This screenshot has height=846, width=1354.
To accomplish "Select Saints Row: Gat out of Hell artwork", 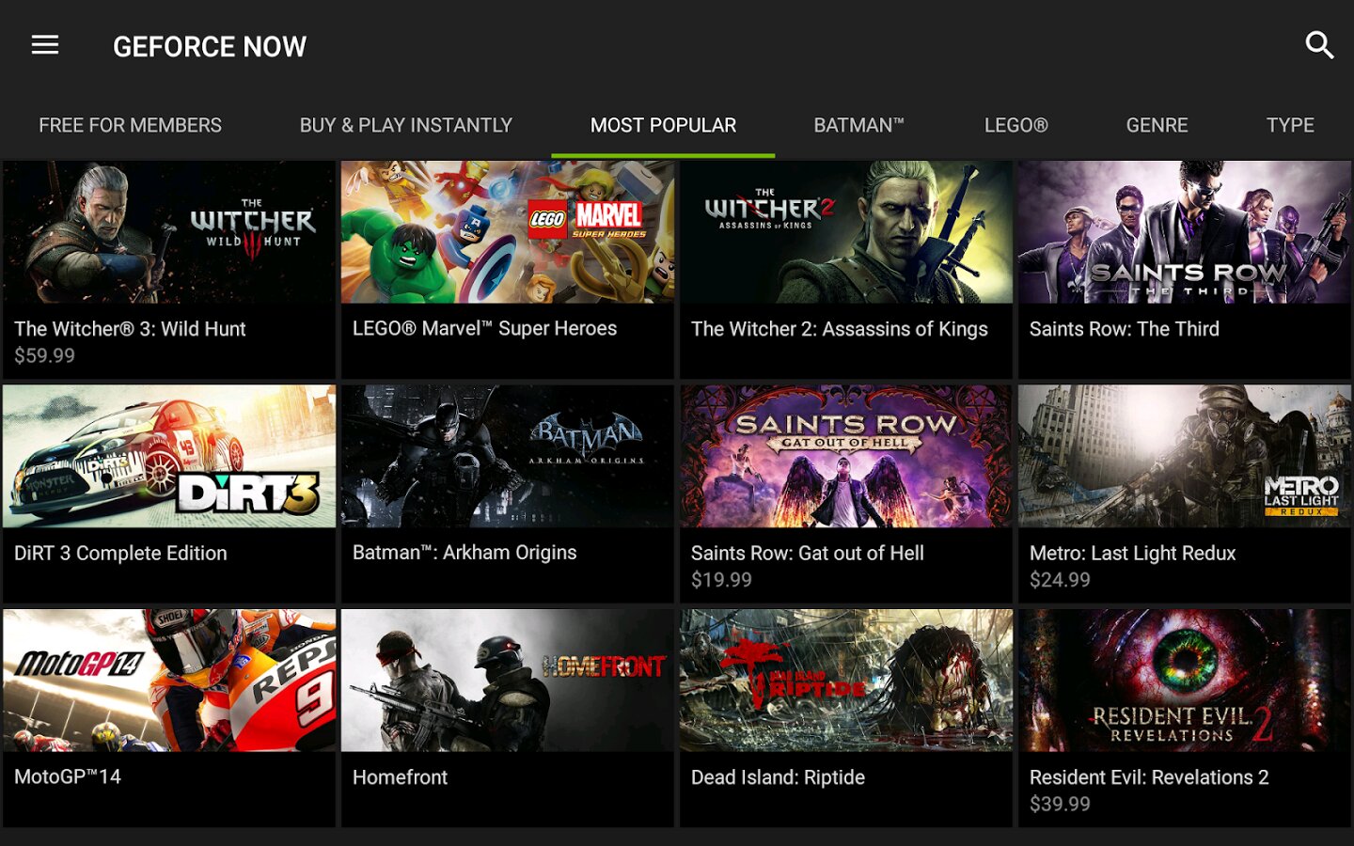I will [x=846, y=456].
